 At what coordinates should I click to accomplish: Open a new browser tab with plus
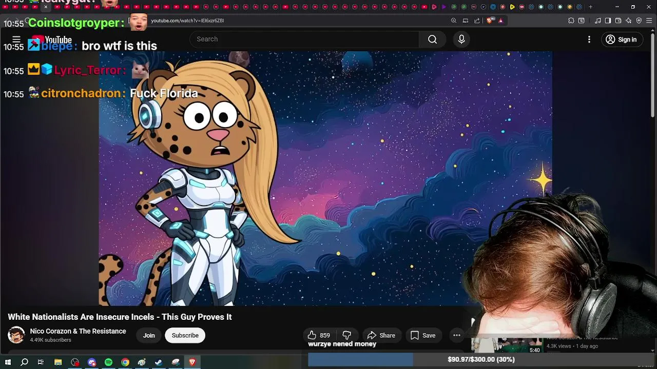[x=591, y=7]
